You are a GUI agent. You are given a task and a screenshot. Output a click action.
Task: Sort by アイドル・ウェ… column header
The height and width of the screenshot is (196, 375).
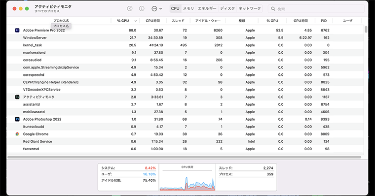[208, 21]
